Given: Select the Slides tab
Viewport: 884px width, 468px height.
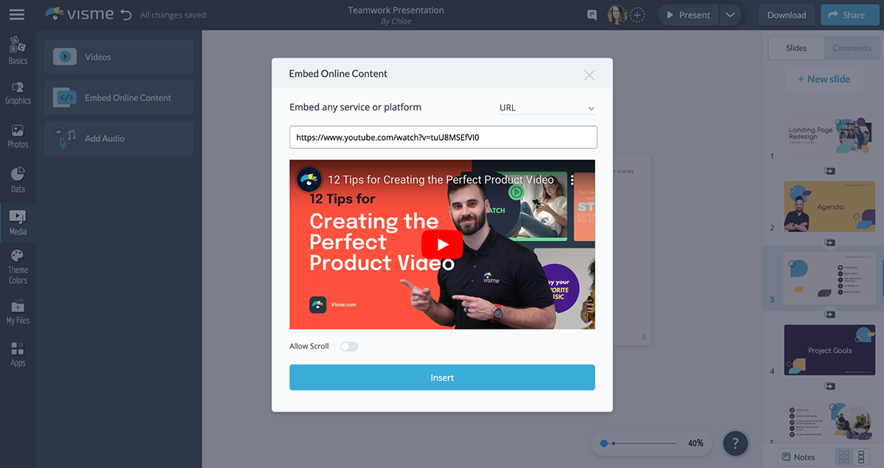Looking at the screenshot, I should [x=796, y=48].
